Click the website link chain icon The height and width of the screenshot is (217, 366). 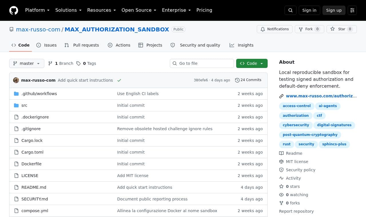281,96
